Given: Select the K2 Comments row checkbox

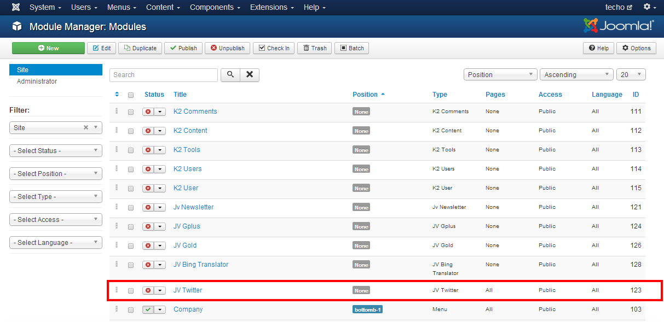Looking at the screenshot, I should click(x=131, y=112).
